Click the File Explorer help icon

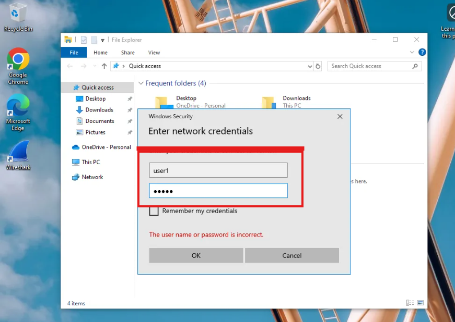(422, 52)
